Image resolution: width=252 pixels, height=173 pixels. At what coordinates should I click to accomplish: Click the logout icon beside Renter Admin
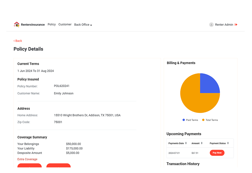pos(236,25)
